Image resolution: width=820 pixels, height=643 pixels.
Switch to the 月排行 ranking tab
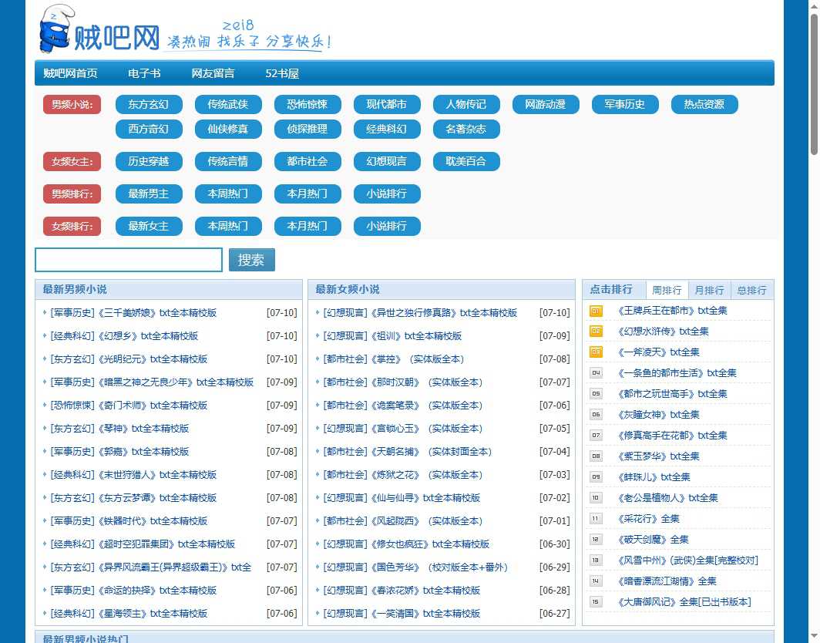pos(709,290)
